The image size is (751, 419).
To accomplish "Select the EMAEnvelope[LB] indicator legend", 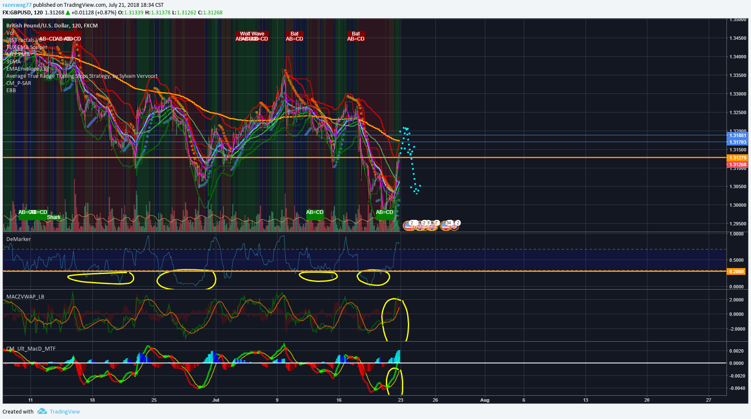I will point(28,68).
